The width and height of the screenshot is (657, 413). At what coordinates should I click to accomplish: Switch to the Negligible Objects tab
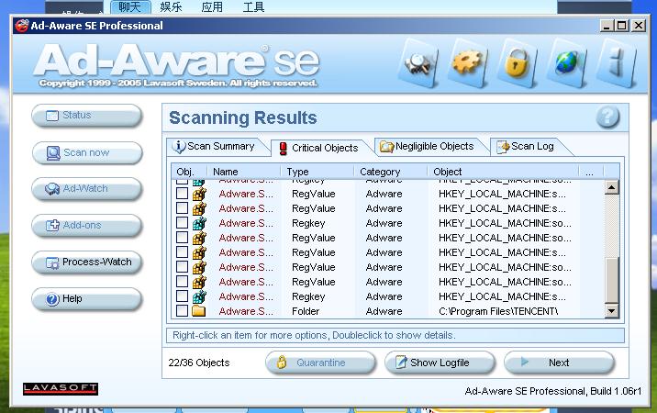pos(429,146)
